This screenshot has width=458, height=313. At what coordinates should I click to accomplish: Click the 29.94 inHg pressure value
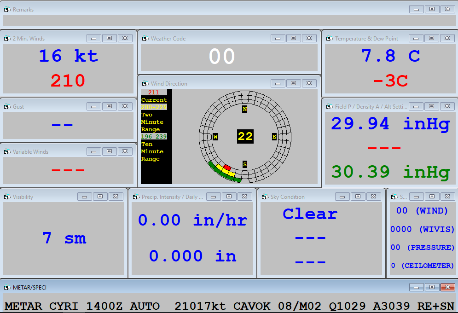pyautogui.click(x=390, y=124)
